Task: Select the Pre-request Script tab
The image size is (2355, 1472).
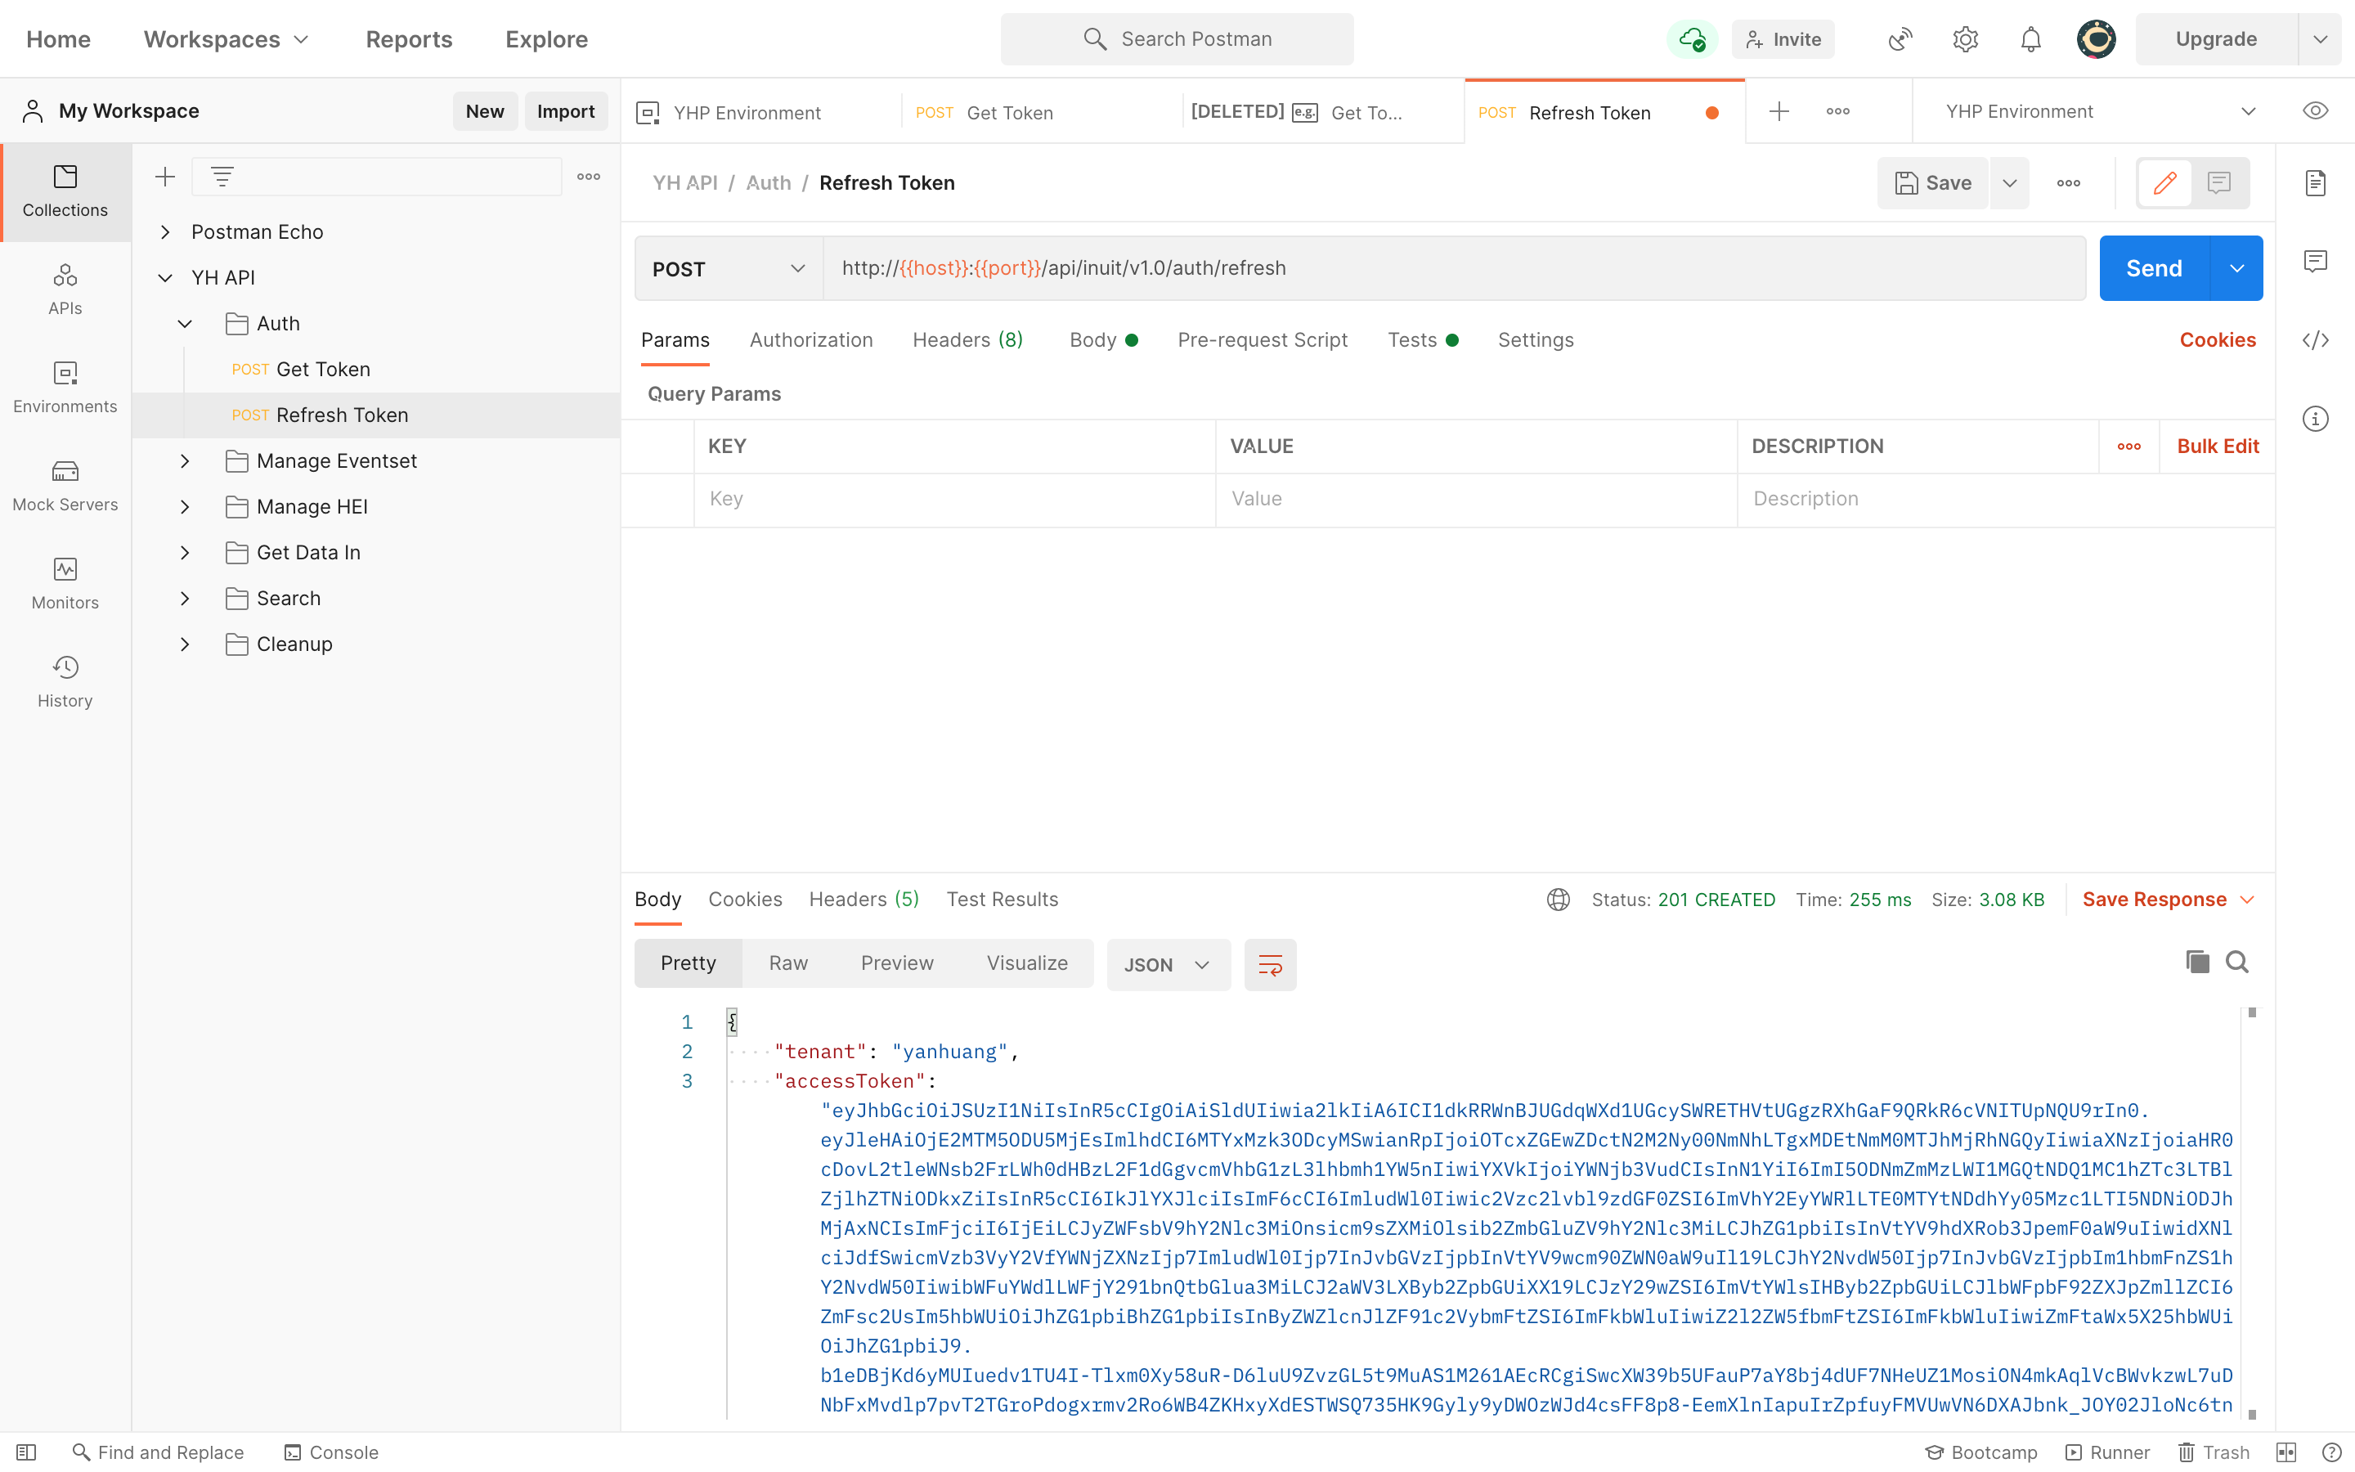Action: 1263,339
